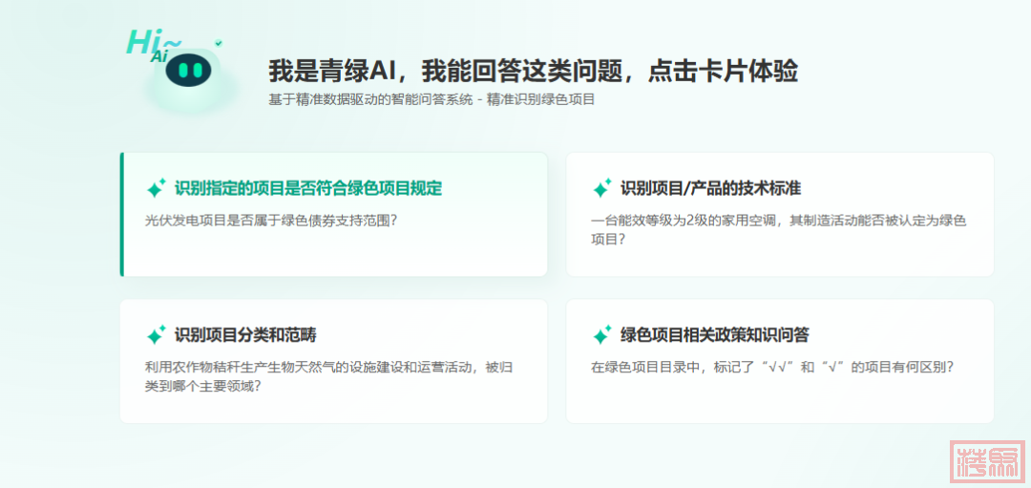Click the small green badge above the robot
This screenshot has width=1031, height=488.
[219, 43]
